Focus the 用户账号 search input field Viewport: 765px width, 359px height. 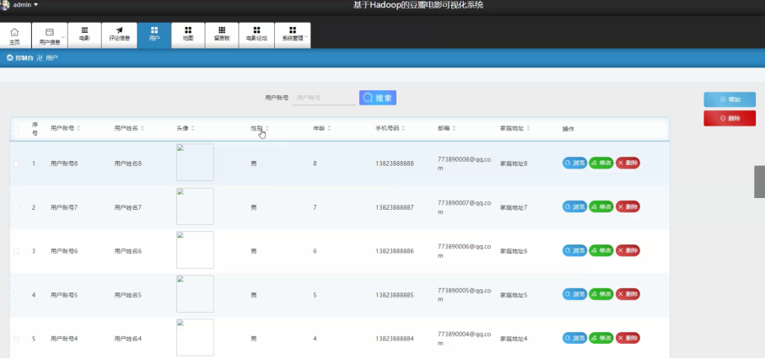324,98
